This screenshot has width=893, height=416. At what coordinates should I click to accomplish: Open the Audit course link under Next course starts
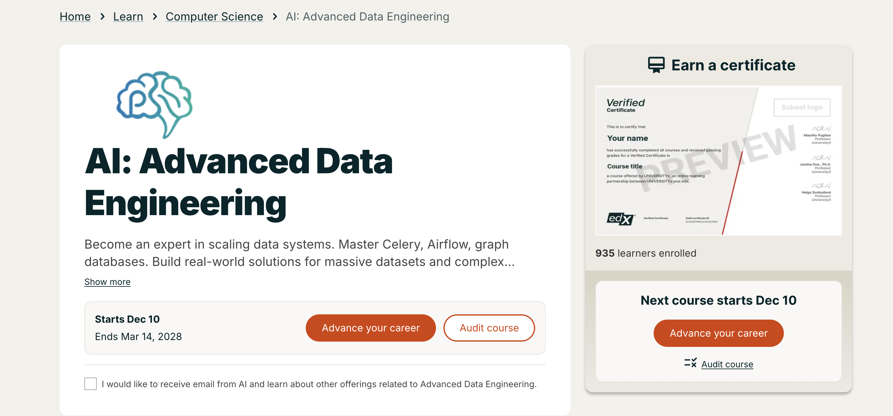click(727, 364)
